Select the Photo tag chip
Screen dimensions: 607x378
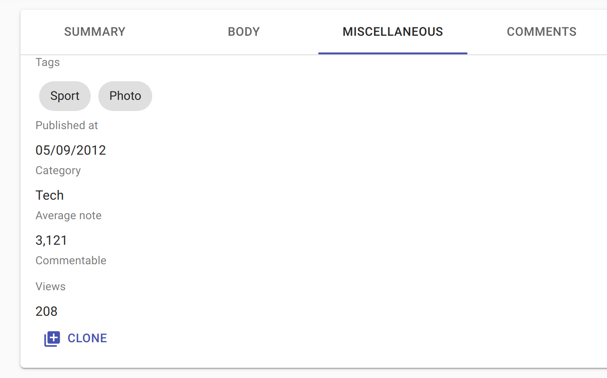(x=125, y=96)
